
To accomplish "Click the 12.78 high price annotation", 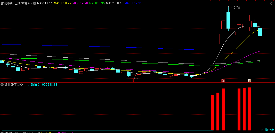I will click(x=236, y=7).
